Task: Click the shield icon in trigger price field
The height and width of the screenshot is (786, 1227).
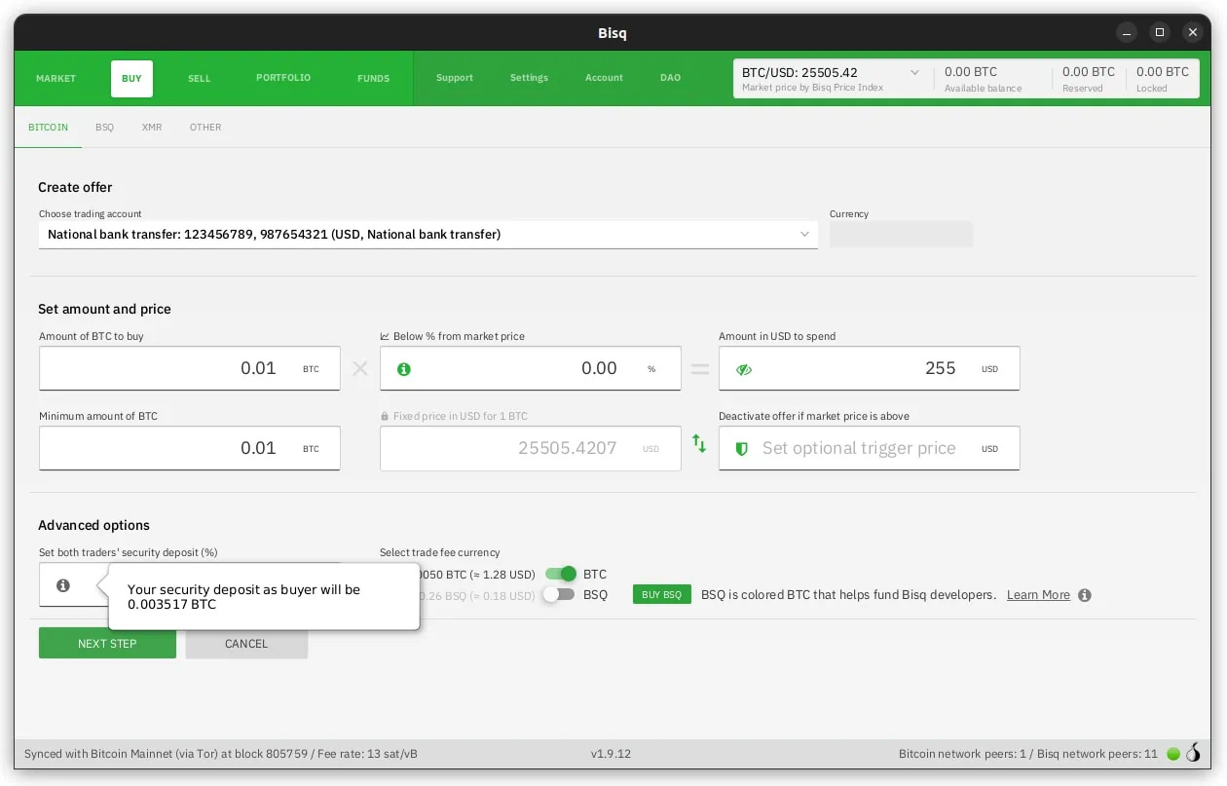Action: point(741,449)
